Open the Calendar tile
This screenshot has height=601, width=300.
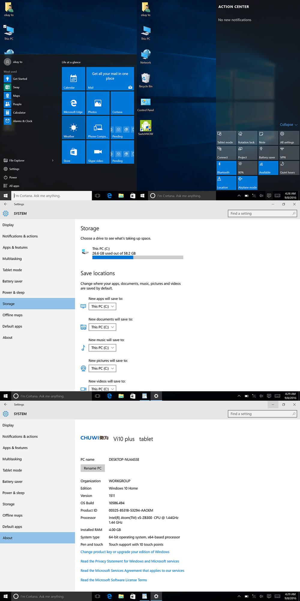pyautogui.click(x=73, y=79)
